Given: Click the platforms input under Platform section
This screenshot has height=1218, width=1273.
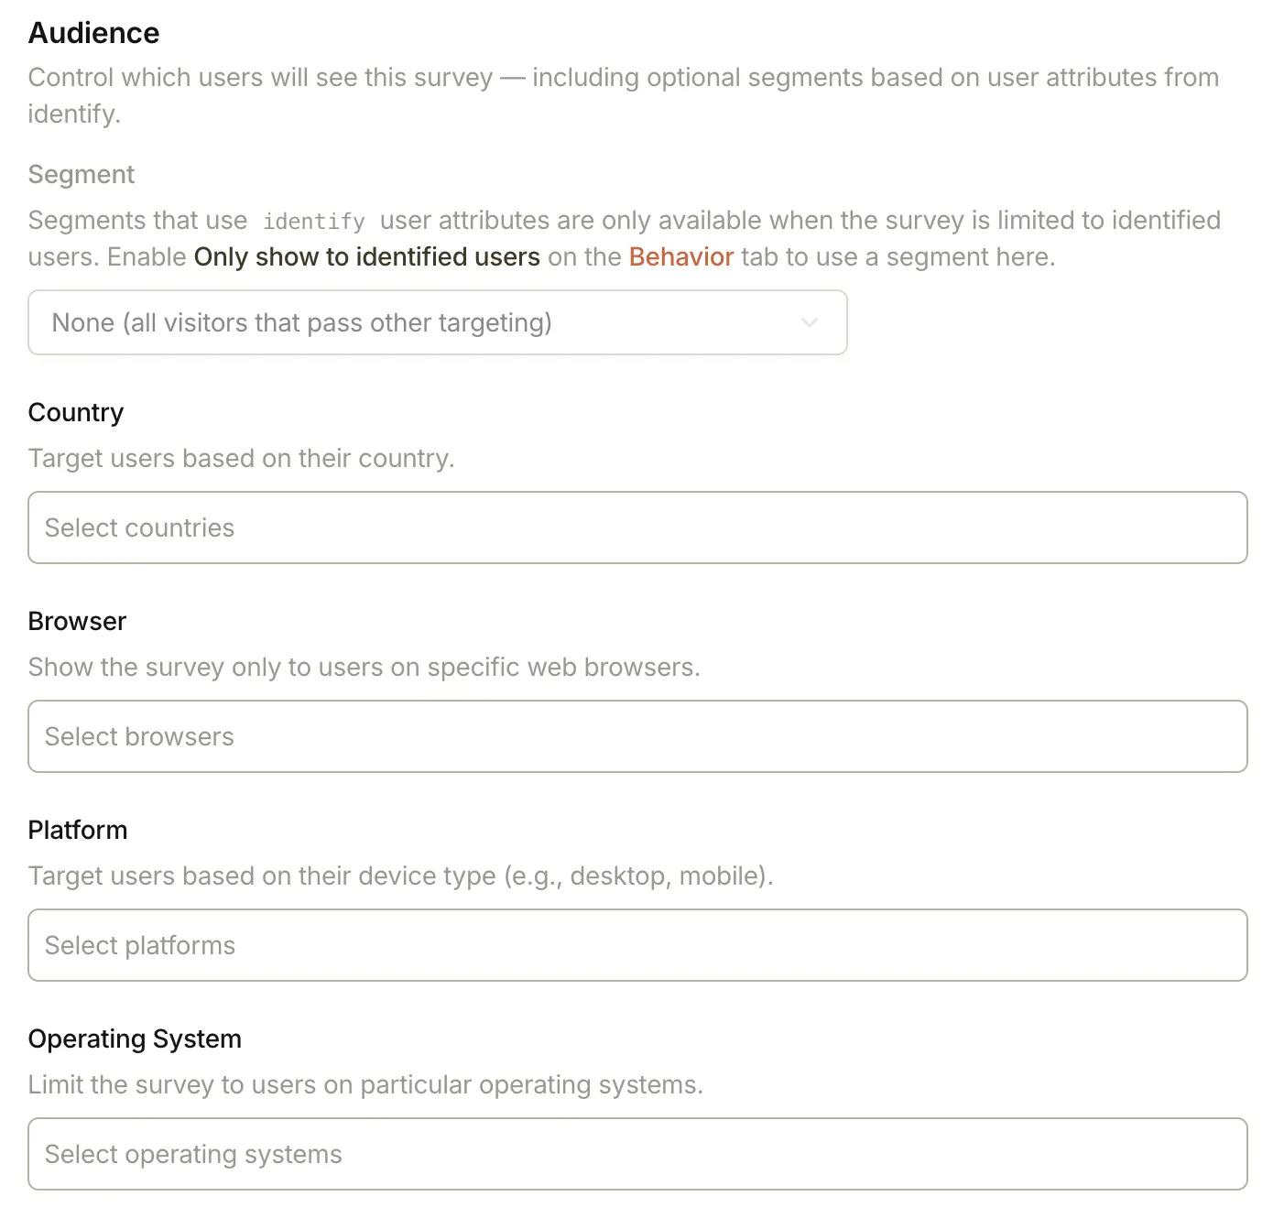Looking at the screenshot, I should click(x=637, y=945).
